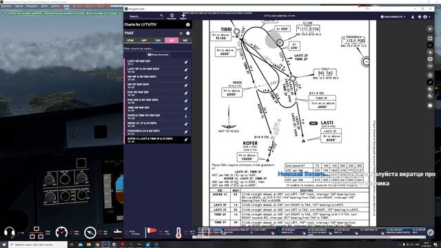
Task: Pin the POD 1RV RNP DEP chart
Action: point(186,94)
